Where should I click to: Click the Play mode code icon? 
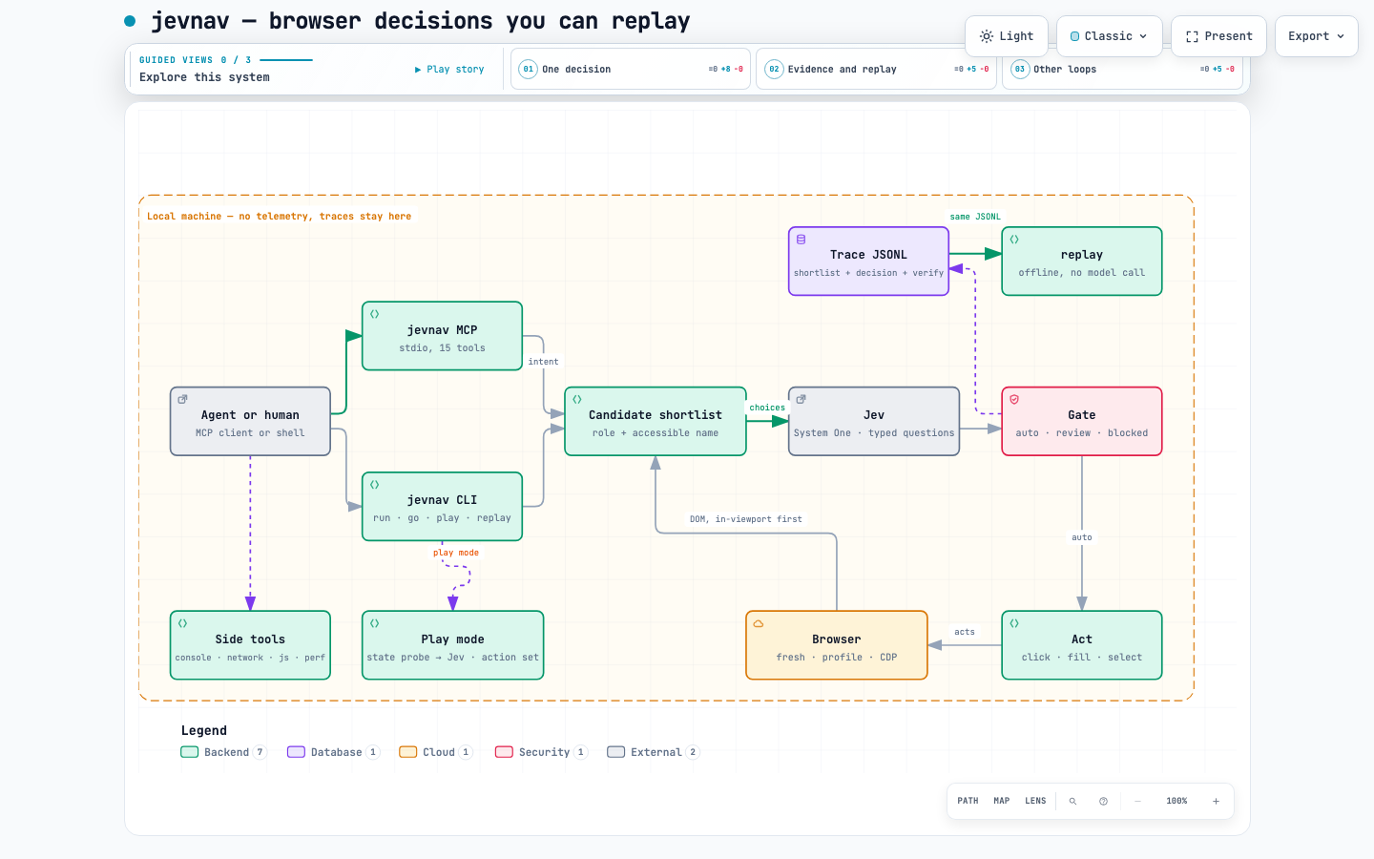click(x=375, y=623)
